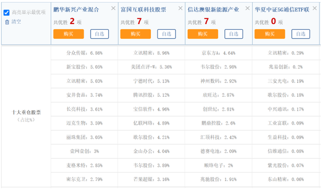The image size is (322, 189).
Task: Remove 鹏华新兴产业混合 fund column with X
Action: click(x=113, y=8)
